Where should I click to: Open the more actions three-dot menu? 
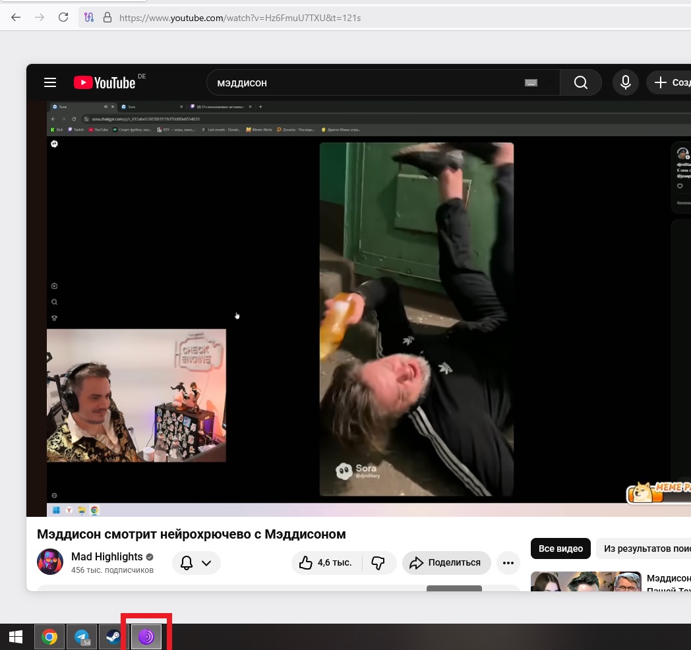coord(508,563)
